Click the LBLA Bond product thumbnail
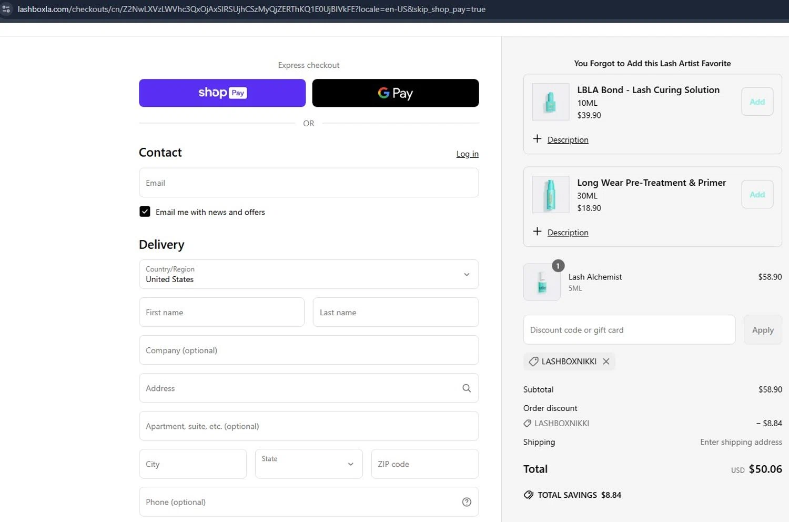This screenshot has height=522, width=789. pos(551,102)
